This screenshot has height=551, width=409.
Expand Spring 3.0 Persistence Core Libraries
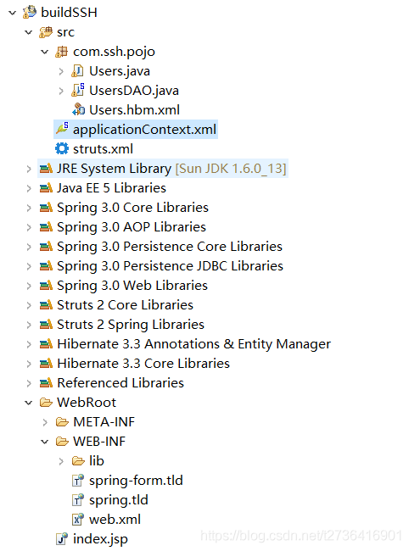(x=29, y=247)
